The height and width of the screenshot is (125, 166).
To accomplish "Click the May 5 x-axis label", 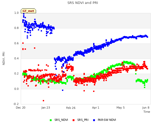I will pyautogui.click(x=120, y=108).
